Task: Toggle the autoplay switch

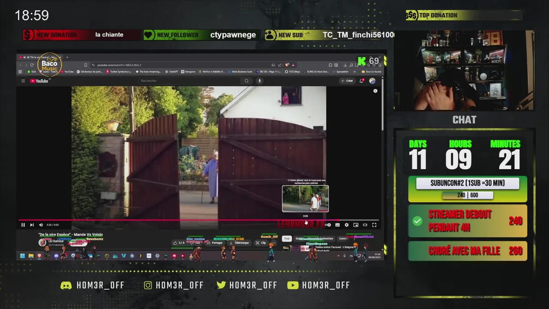Action: (x=327, y=225)
